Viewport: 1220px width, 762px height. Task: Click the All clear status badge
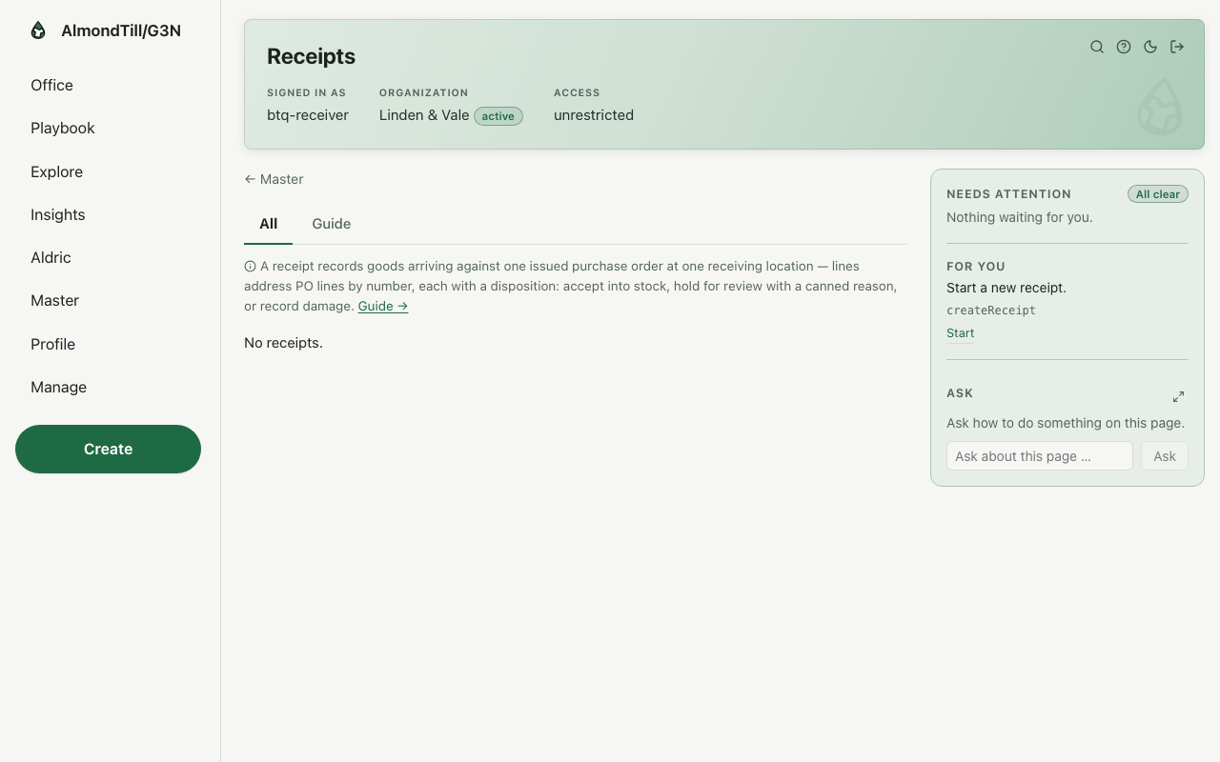click(x=1158, y=194)
